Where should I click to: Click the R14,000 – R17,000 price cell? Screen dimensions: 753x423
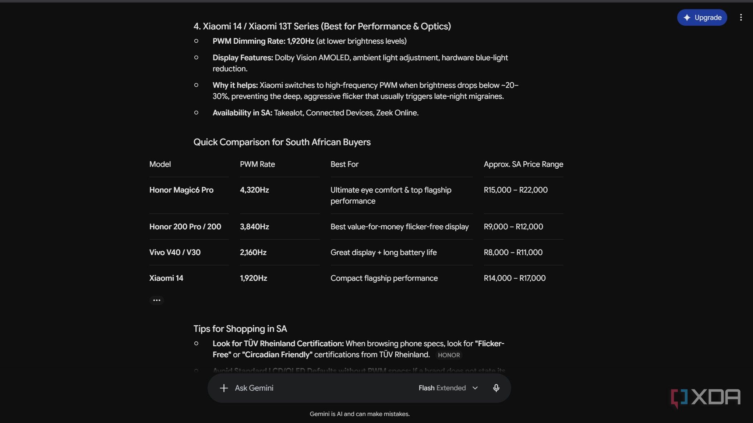tap(515, 278)
